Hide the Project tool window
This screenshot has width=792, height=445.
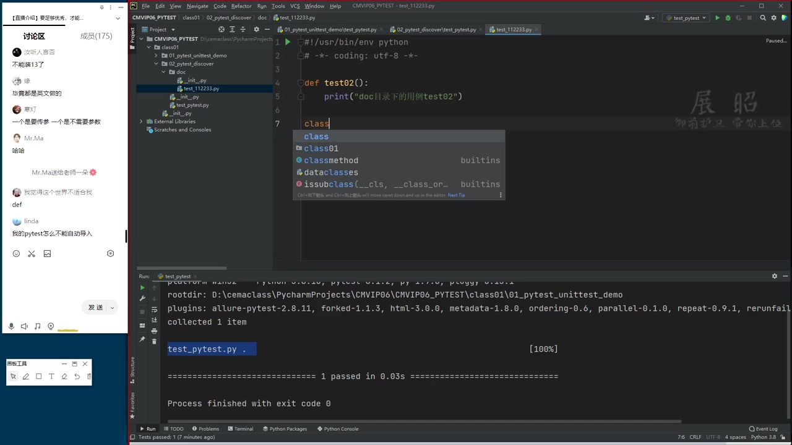point(267,29)
